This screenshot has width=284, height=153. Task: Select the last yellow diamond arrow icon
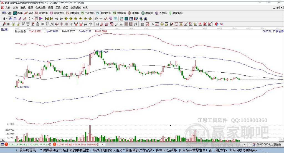(90, 19)
